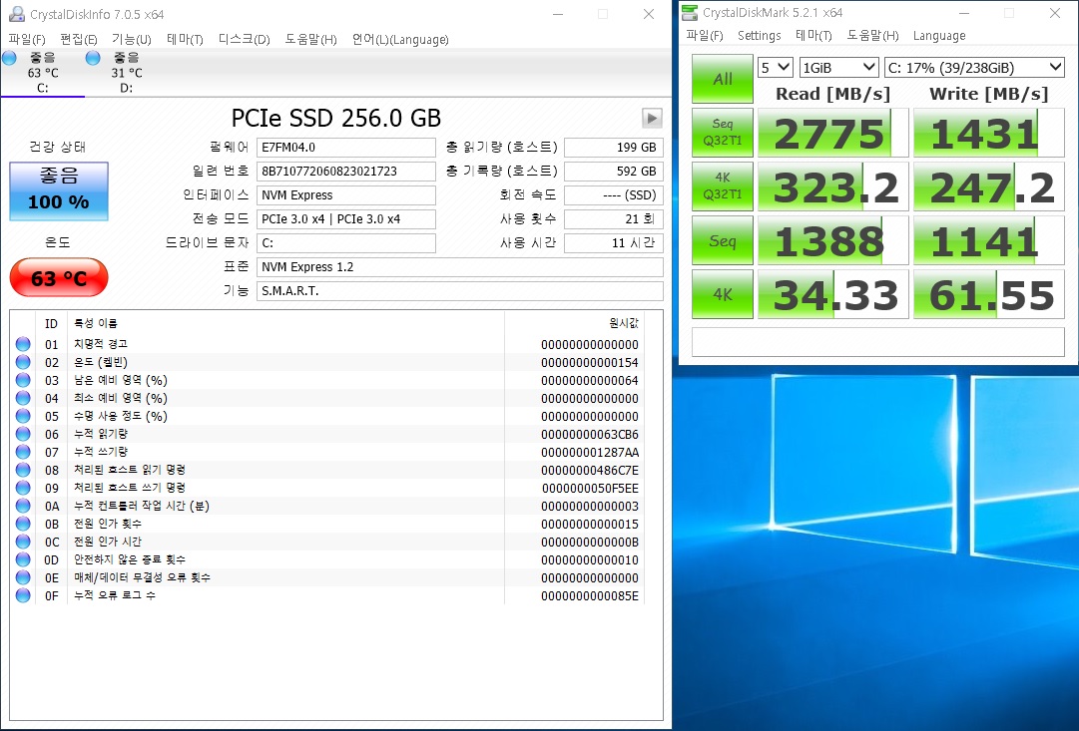Click status orb for 누적 읽기량 row
Image resolution: width=1079 pixels, height=731 pixels.
[23, 433]
